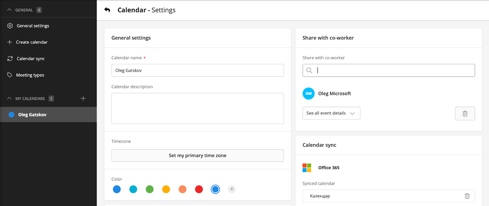489x206 pixels.
Task: Click the Calendar sync arrows icon
Action: pos(10,59)
